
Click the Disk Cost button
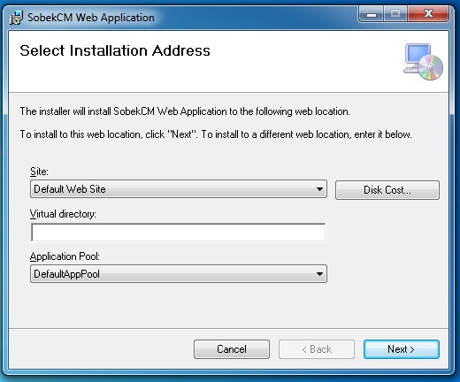(387, 190)
